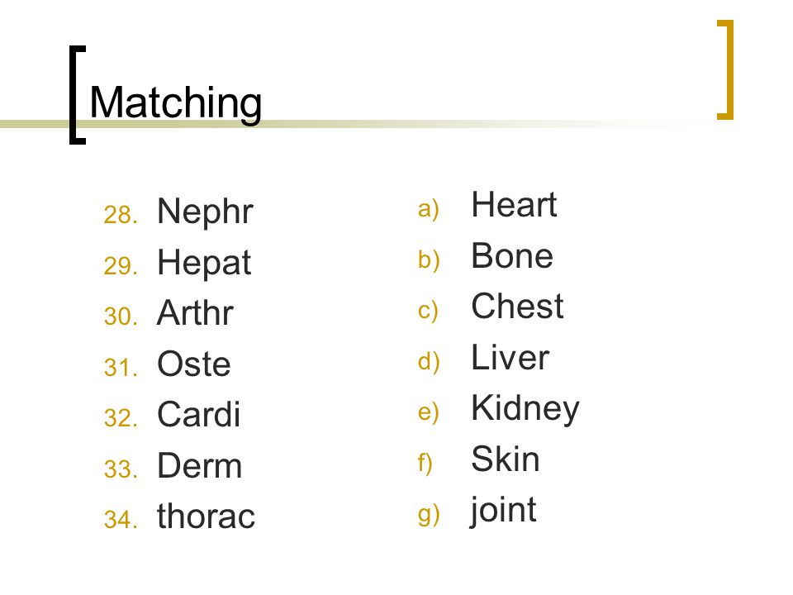Select the term Derm
The height and width of the screenshot is (595, 793).
click(200, 465)
